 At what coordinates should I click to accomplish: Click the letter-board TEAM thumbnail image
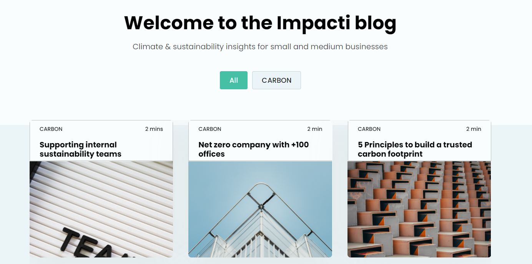pos(101,209)
